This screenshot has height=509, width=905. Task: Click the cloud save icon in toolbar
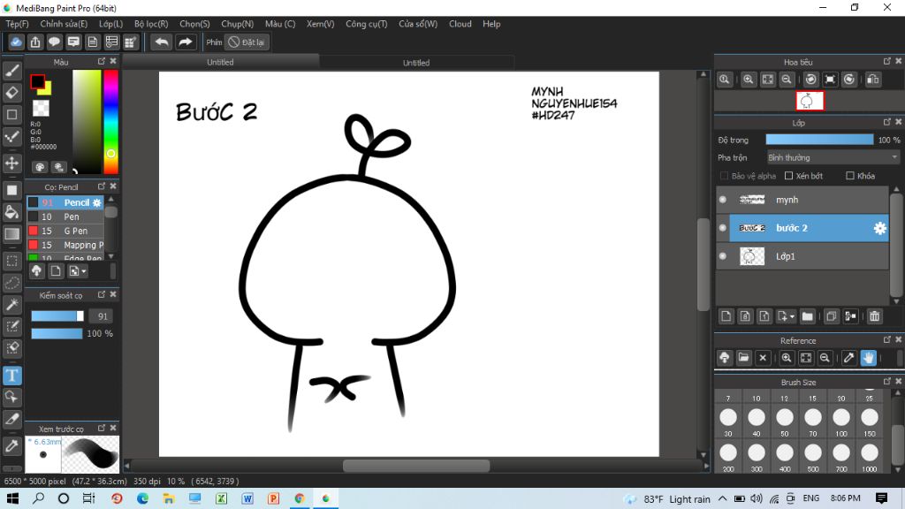tap(16, 42)
